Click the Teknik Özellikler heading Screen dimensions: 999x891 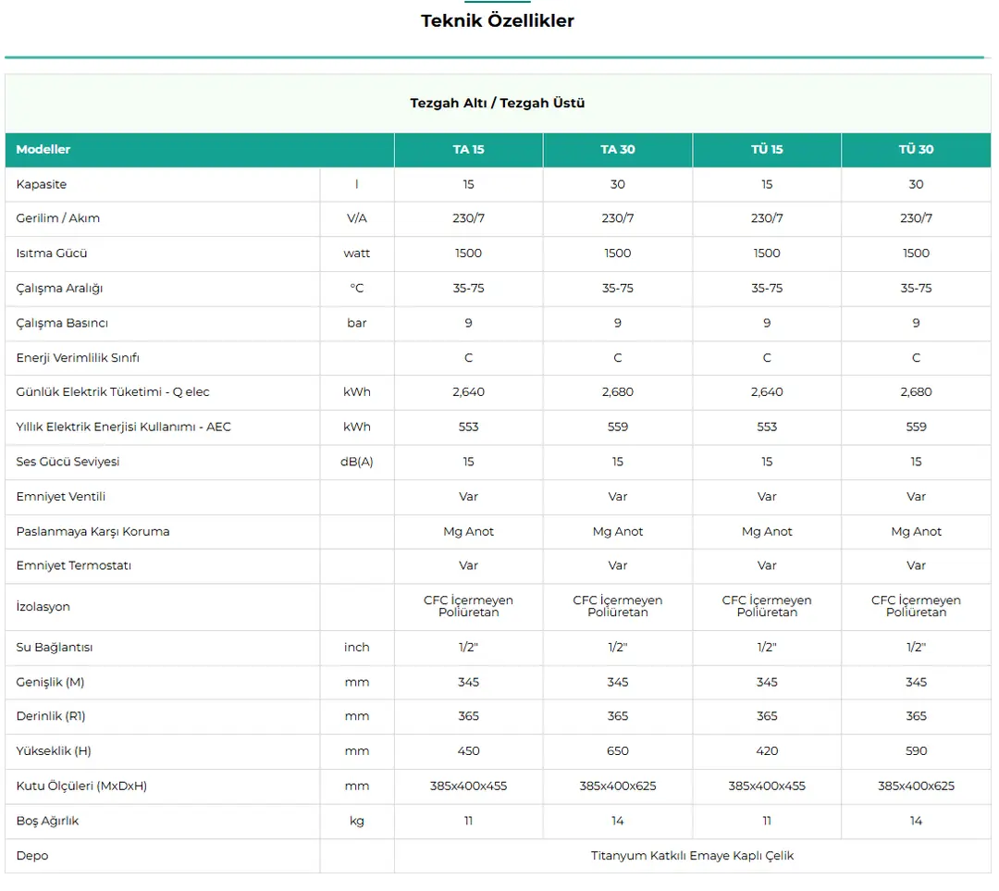[x=497, y=20]
